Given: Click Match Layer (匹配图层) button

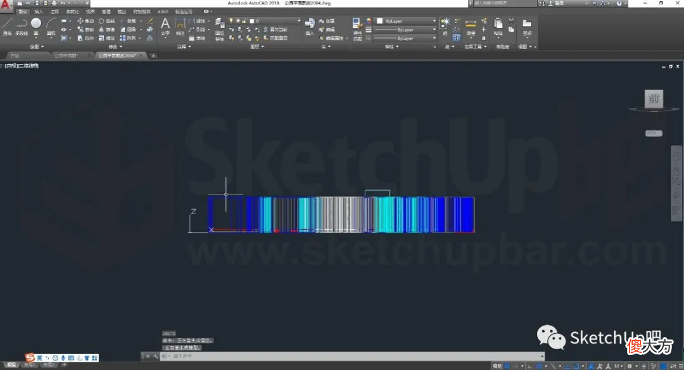Looking at the screenshot, I should (x=275, y=39).
